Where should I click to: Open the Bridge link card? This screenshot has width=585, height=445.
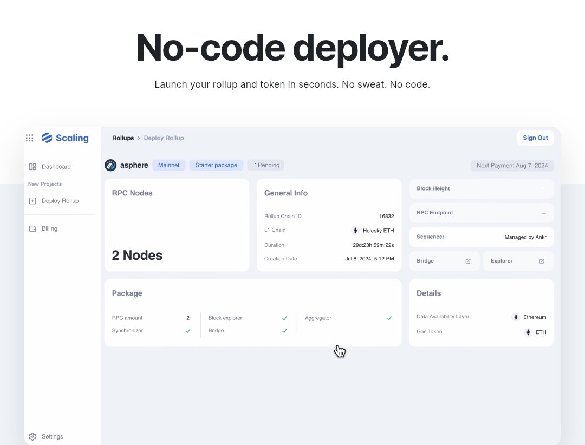(x=444, y=261)
